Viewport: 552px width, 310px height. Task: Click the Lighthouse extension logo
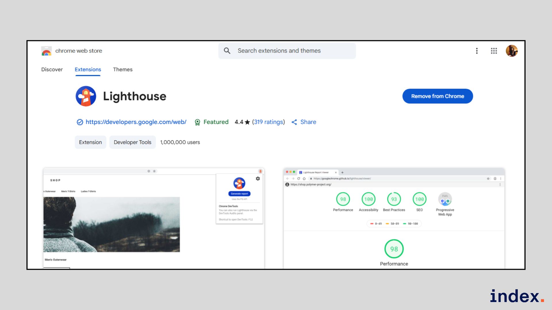[x=86, y=96]
